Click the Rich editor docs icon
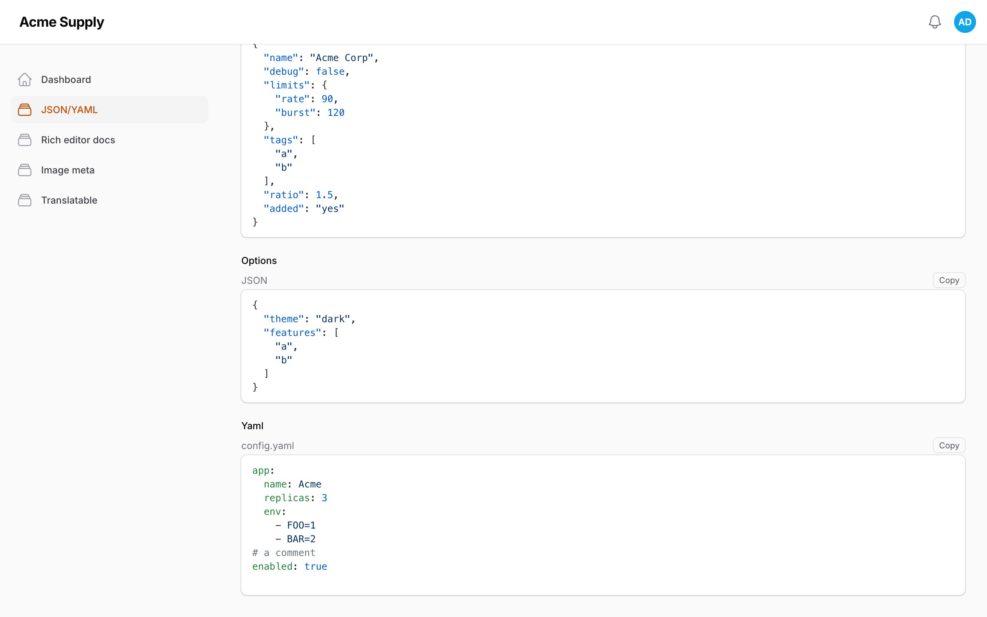987x617 pixels. point(24,140)
